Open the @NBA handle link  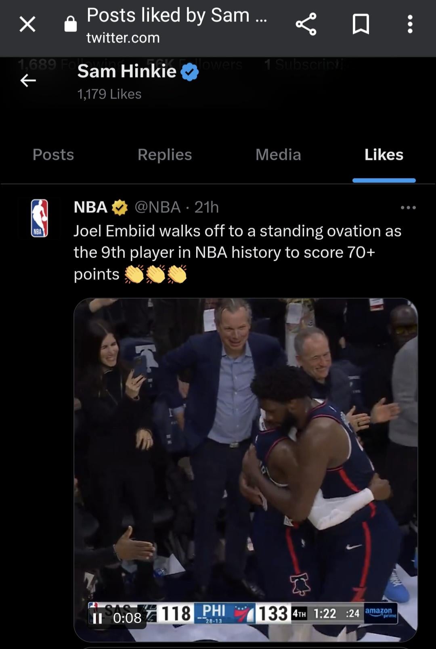(157, 207)
